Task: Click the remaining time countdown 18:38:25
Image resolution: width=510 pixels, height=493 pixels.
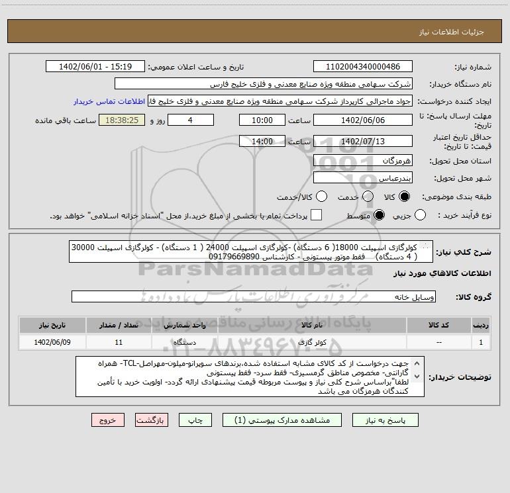Action: point(122,120)
